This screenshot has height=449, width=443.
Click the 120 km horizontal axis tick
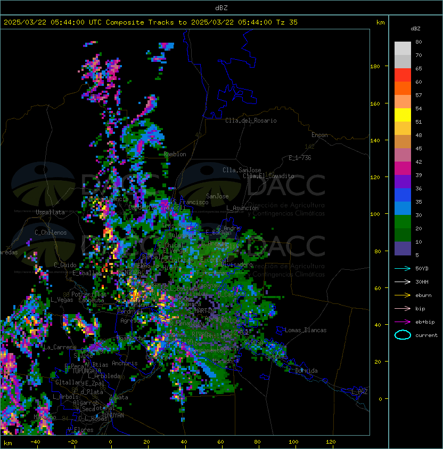(331, 442)
